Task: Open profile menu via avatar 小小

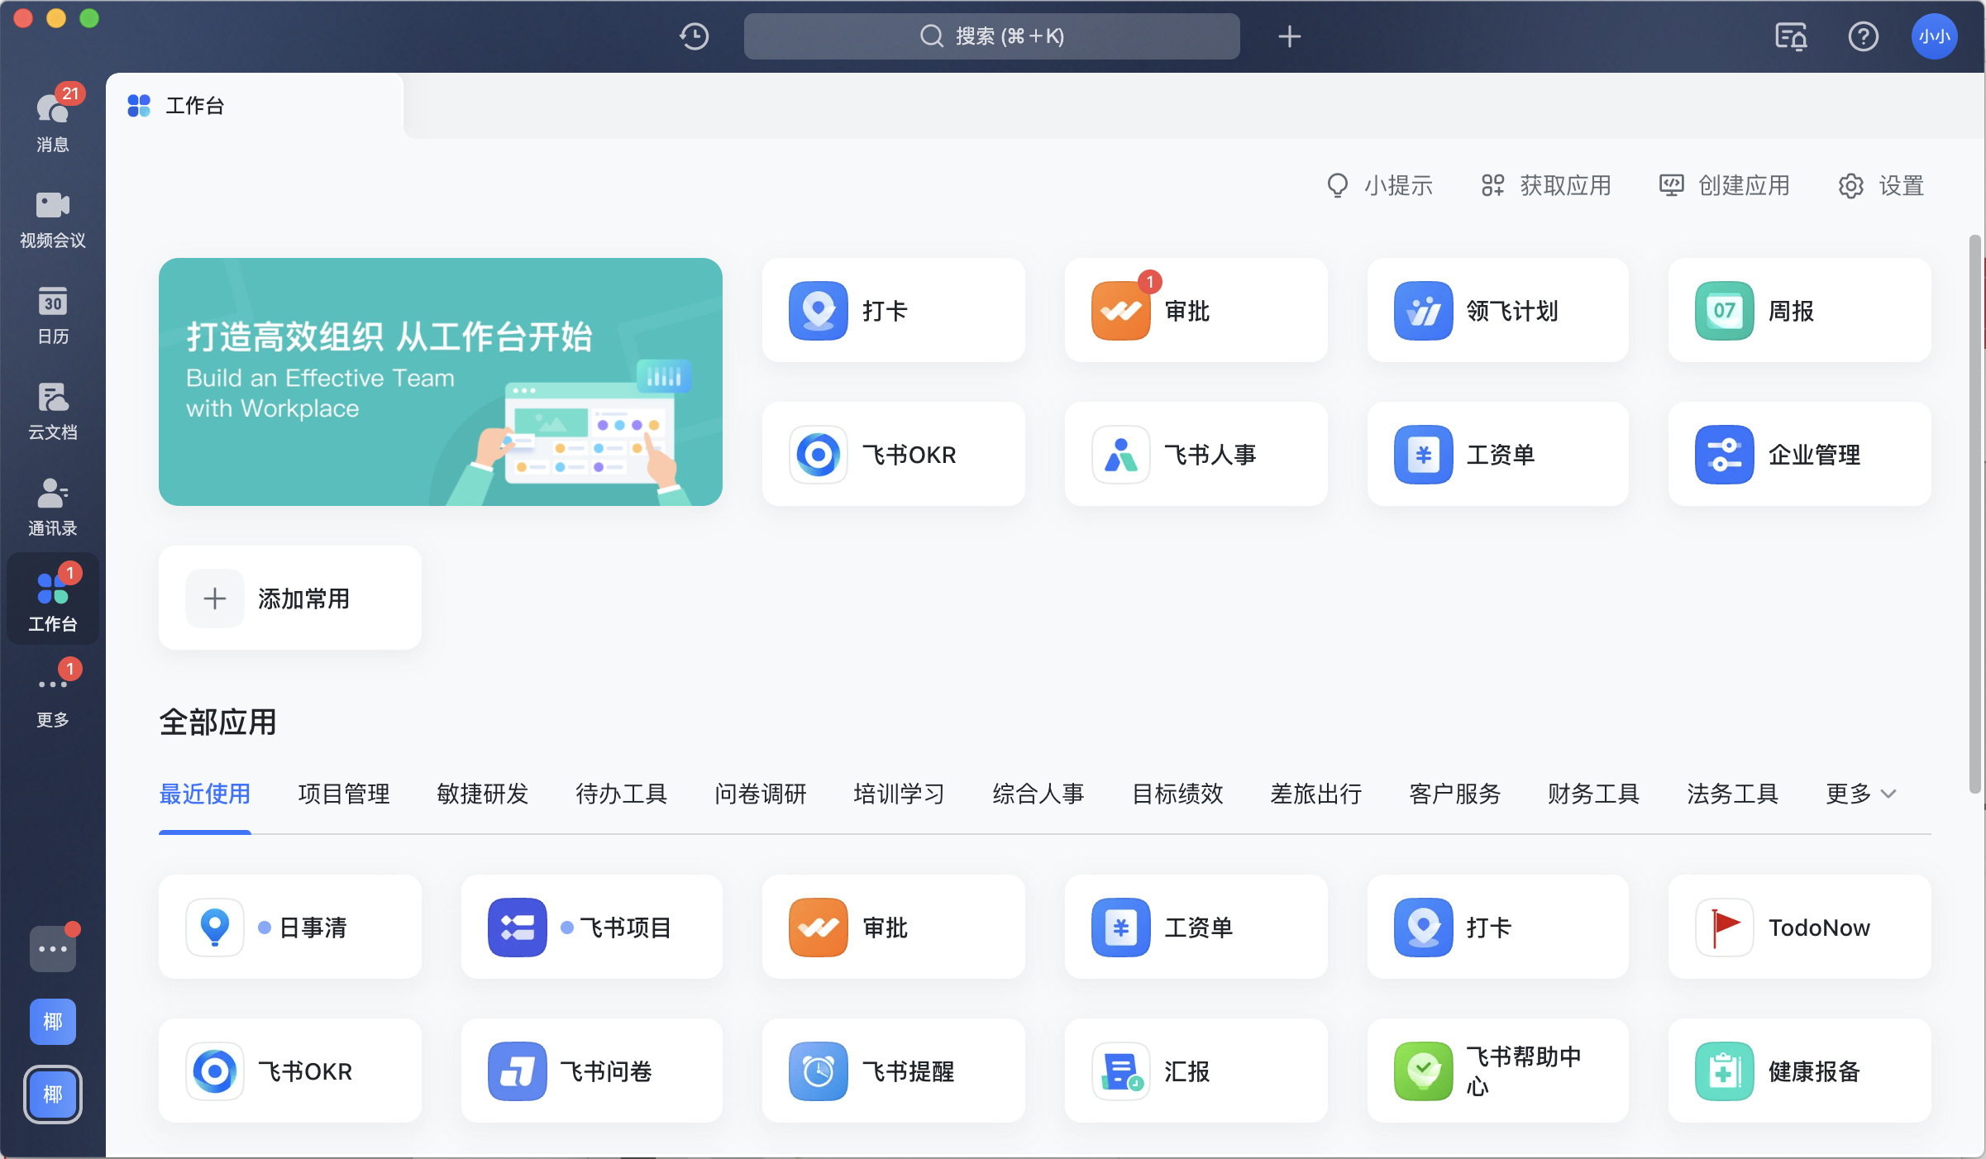Action: (1934, 36)
